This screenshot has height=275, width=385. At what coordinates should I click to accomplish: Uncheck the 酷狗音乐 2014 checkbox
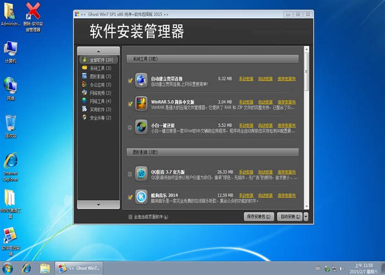click(130, 197)
